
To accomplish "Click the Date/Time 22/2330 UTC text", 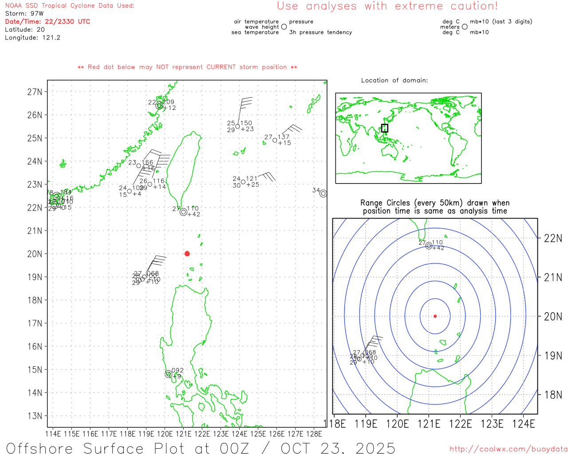I will [x=47, y=21].
